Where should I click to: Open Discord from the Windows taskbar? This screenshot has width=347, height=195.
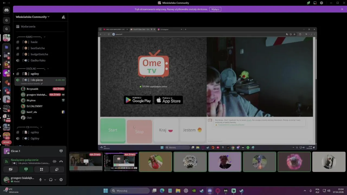[x=210, y=191]
